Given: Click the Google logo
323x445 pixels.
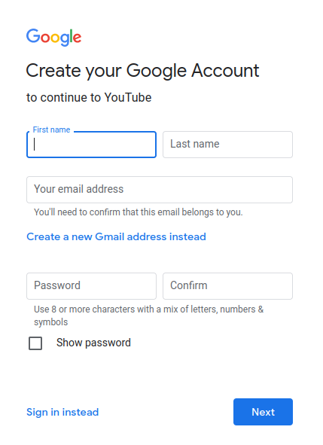Looking at the screenshot, I should click(54, 37).
